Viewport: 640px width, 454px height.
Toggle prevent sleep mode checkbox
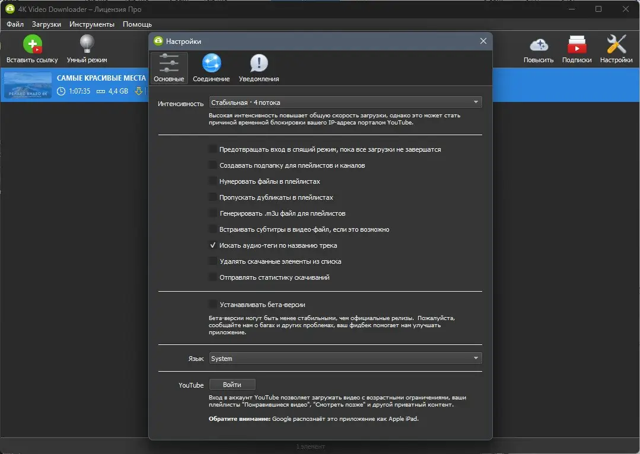213,149
